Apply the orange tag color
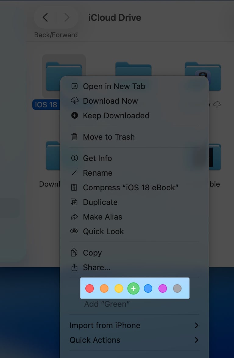The image size is (234, 358). point(104,288)
